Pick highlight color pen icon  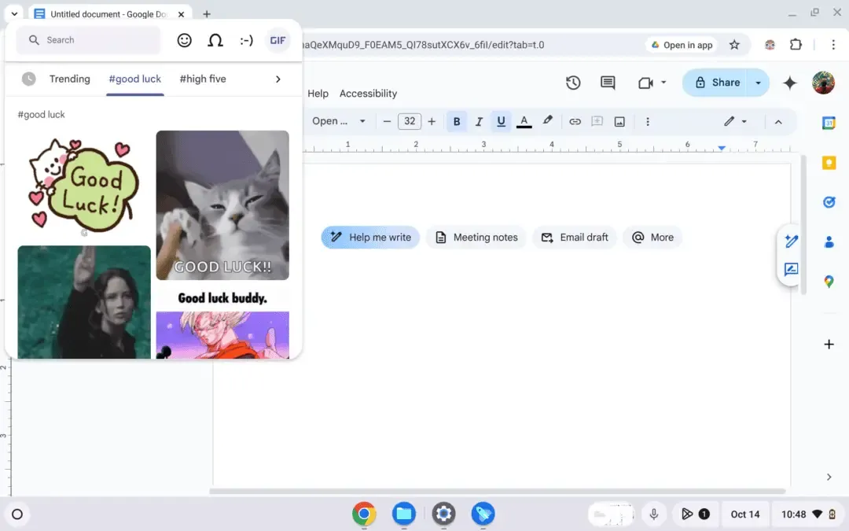(547, 120)
